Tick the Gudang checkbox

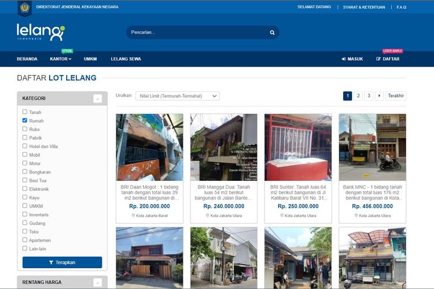25,223
